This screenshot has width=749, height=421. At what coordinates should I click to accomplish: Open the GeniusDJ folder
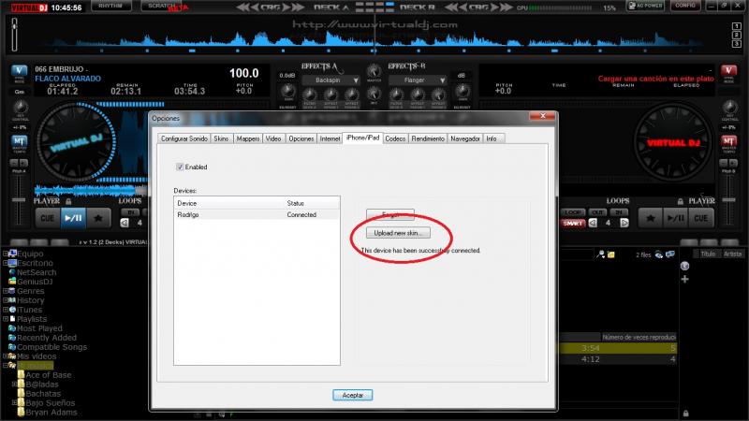click(x=31, y=282)
